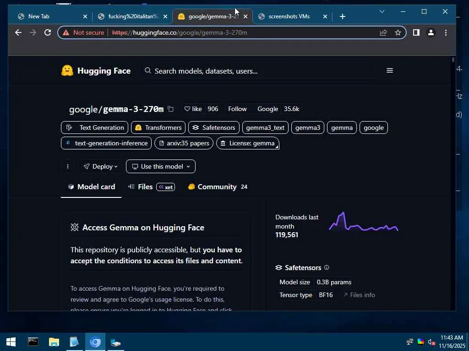Screen dimensions: 469x351
Task: Click the network icon in system tray
Action: pyautogui.click(x=410, y=342)
